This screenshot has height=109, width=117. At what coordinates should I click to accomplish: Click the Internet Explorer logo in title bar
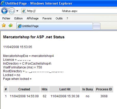point(3,3)
